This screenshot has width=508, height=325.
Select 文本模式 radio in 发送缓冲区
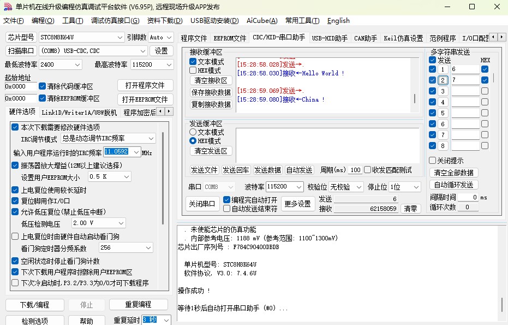click(193, 132)
